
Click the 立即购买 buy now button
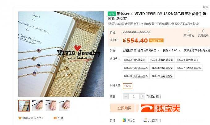(124, 108)
